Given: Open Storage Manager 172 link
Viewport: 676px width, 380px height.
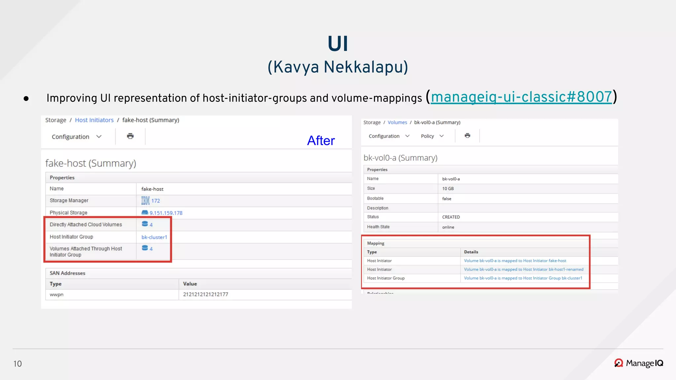Looking at the screenshot, I should (x=155, y=201).
